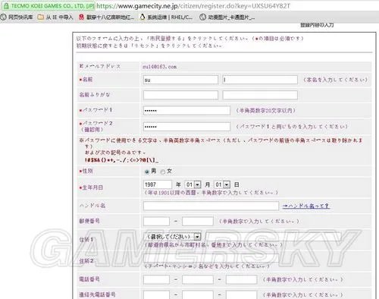Screen dimensions: 379x299
Task: Open the ハンドル名って? help link
Action: point(306,206)
